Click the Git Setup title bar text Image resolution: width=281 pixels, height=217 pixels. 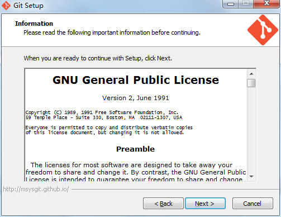28,6
